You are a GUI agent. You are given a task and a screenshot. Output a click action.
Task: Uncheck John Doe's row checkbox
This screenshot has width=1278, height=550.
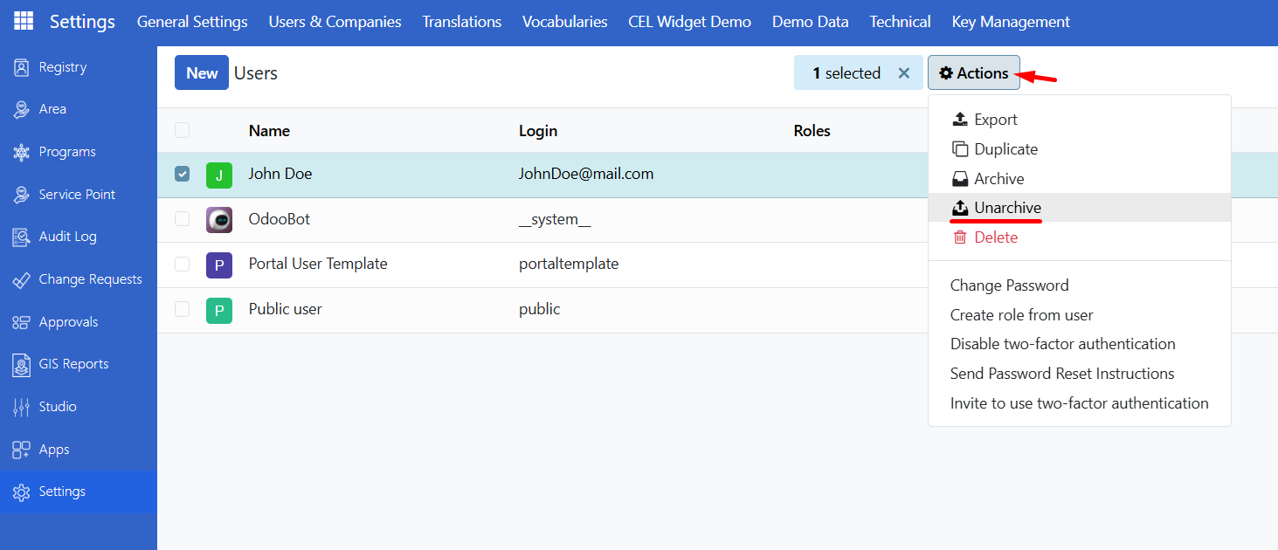tap(182, 174)
